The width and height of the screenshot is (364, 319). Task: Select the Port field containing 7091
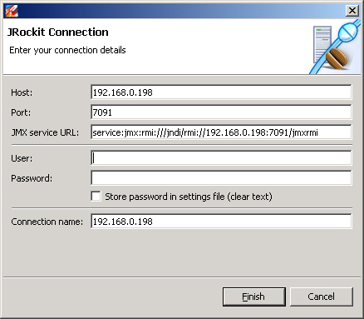[x=221, y=112]
